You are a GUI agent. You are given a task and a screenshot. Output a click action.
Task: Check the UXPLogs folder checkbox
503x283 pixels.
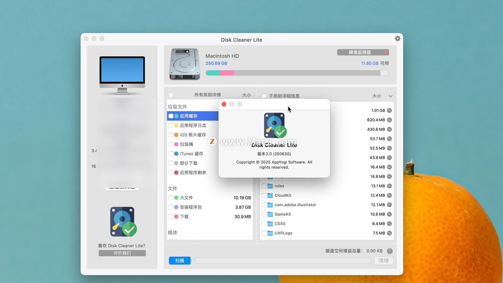coord(264,233)
